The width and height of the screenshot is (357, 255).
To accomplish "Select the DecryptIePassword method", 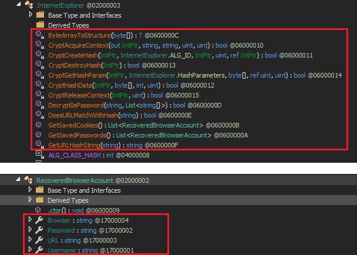I will pyautogui.click(x=135, y=105).
